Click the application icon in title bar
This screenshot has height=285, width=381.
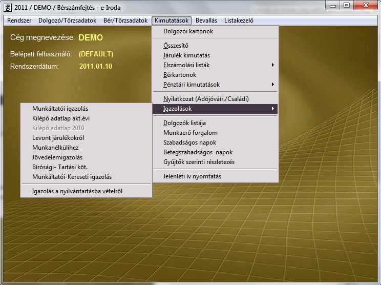7,6
